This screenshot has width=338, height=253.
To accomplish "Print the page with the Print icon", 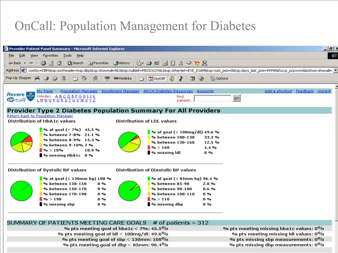I will click(x=149, y=63).
